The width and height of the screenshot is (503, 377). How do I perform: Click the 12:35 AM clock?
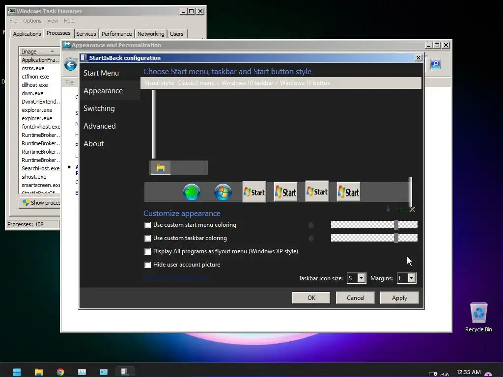coord(468,372)
